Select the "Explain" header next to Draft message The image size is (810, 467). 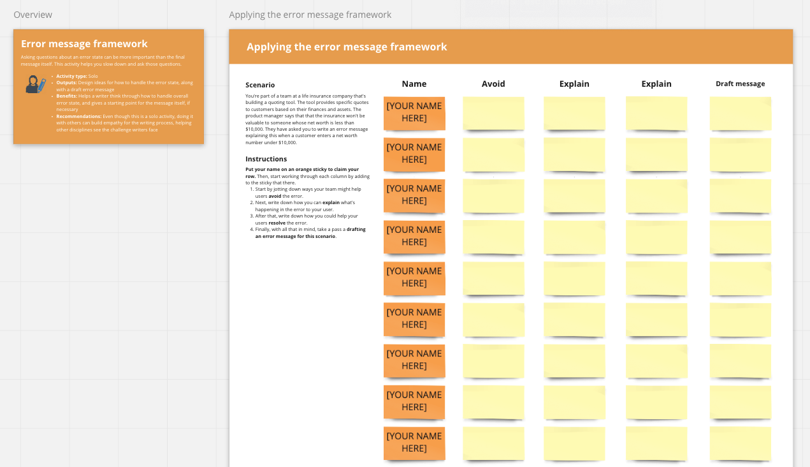coord(656,84)
